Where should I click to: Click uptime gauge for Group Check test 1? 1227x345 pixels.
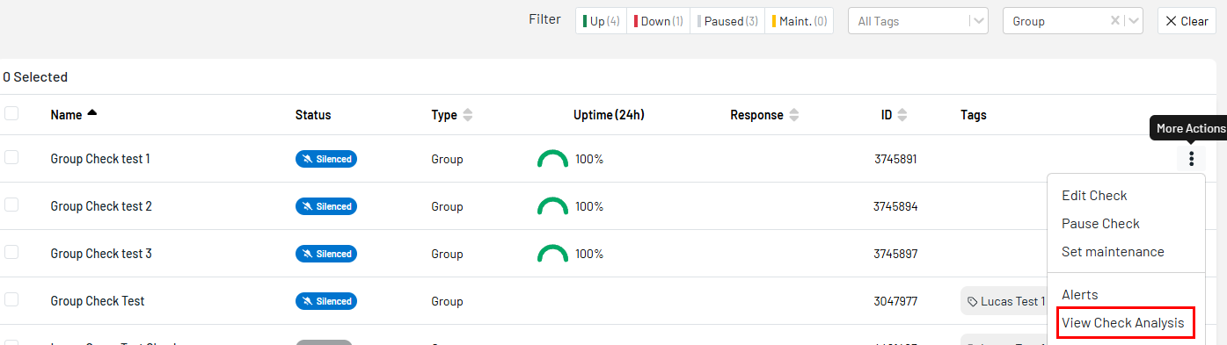(552, 159)
